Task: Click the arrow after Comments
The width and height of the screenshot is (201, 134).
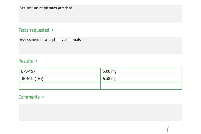Action: [x=43, y=97]
